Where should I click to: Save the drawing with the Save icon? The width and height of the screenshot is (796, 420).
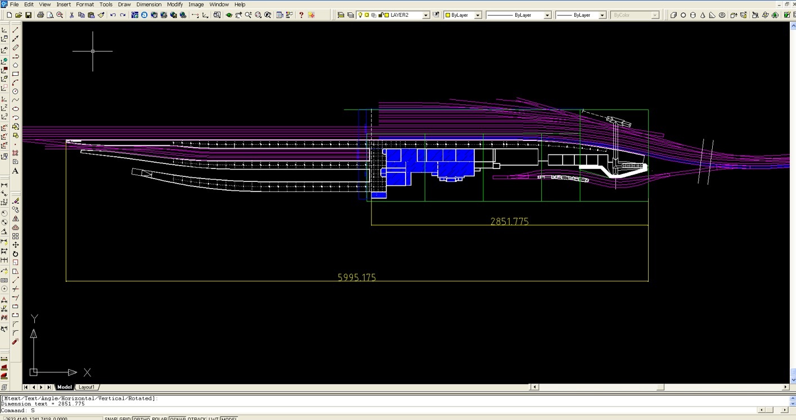[28, 15]
